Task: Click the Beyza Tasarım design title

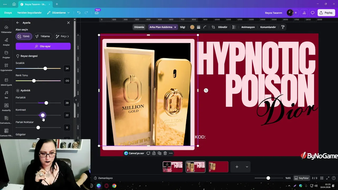Action: (x=274, y=13)
